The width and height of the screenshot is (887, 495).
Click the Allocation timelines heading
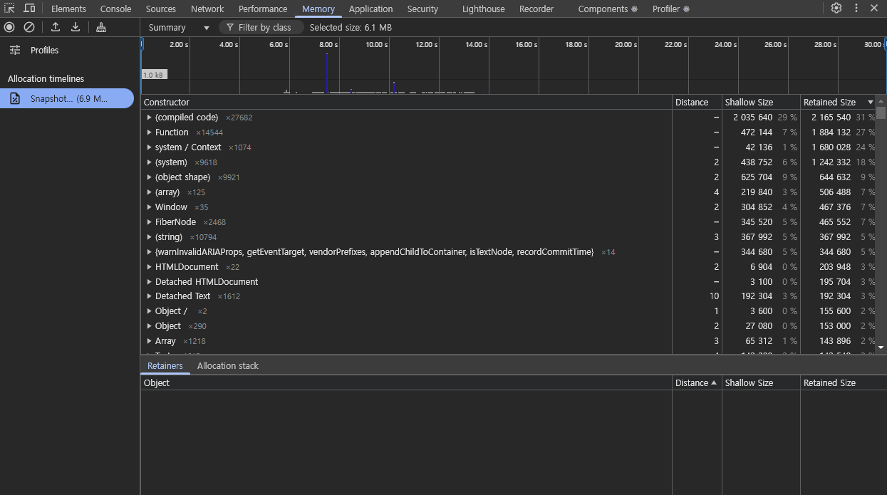(x=46, y=79)
